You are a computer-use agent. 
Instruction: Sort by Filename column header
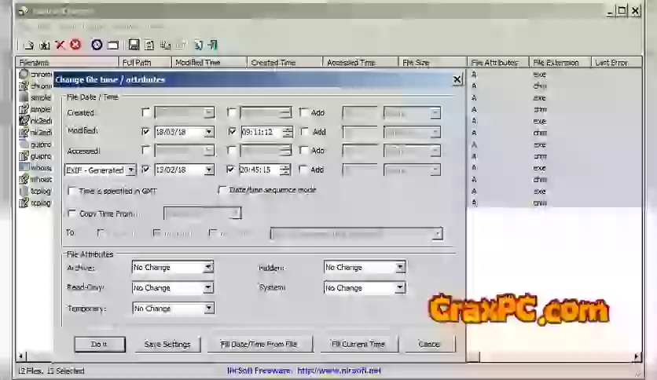(x=67, y=62)
